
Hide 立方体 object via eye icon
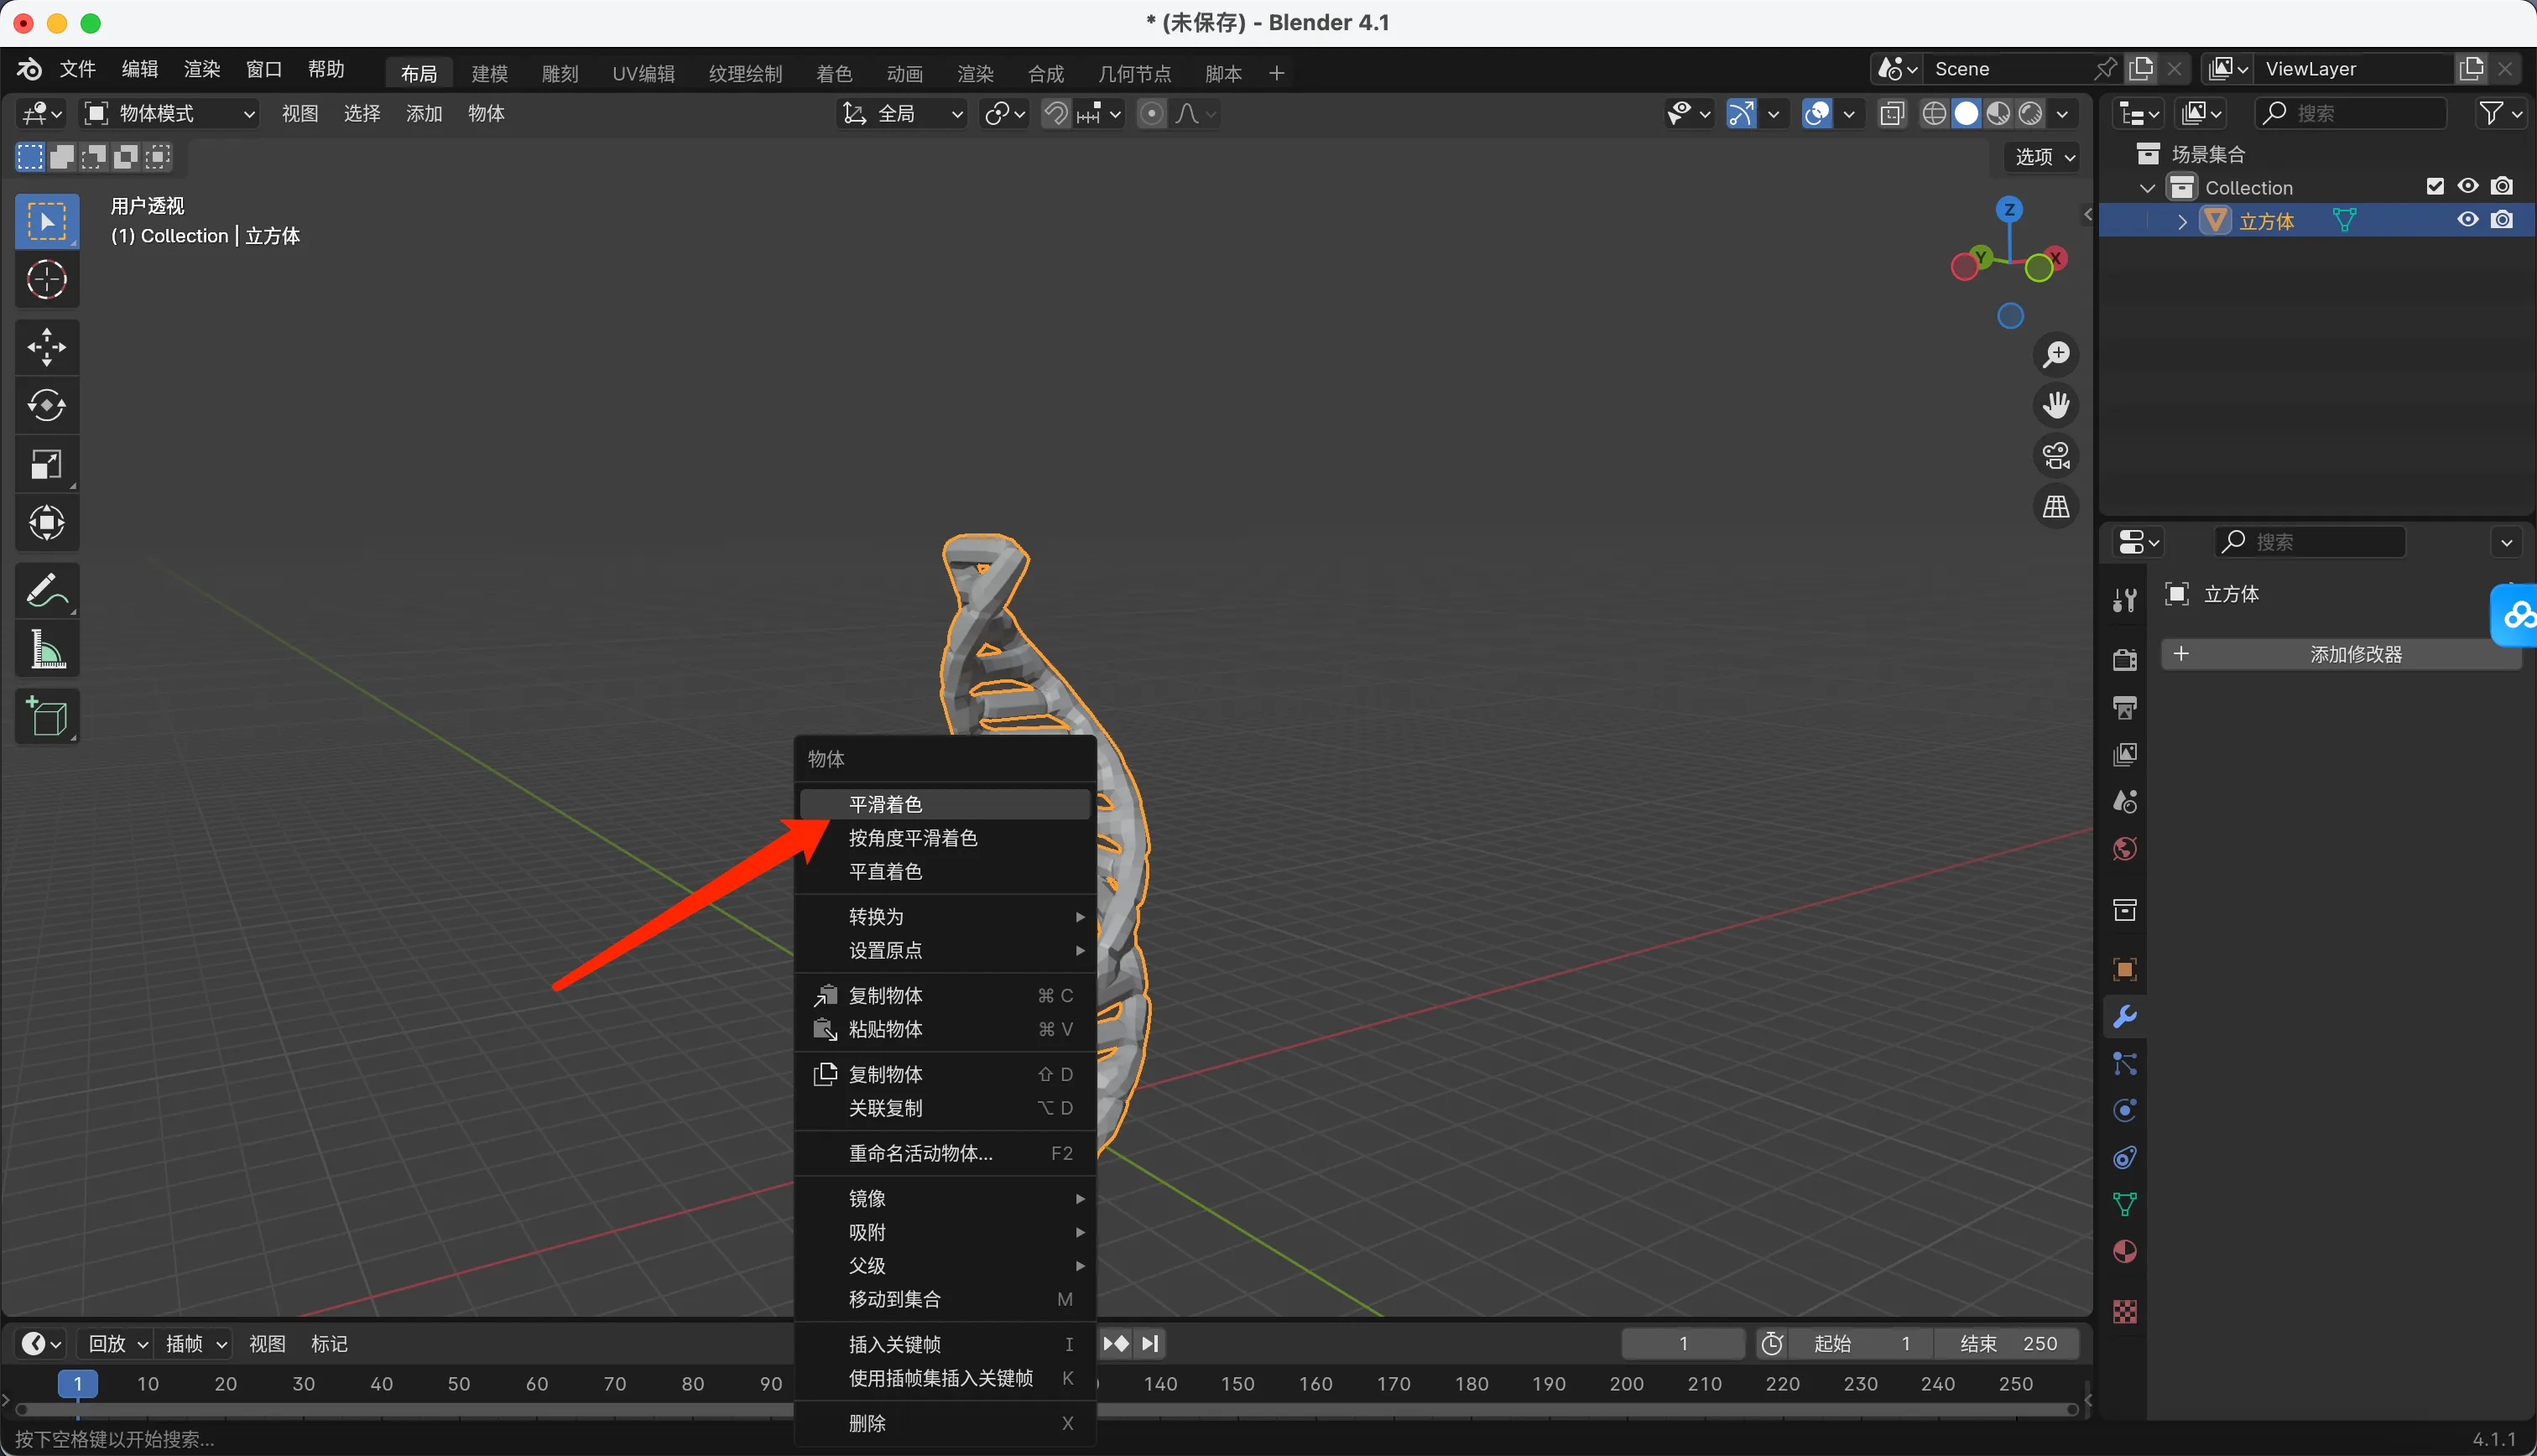click(2467, 220)
